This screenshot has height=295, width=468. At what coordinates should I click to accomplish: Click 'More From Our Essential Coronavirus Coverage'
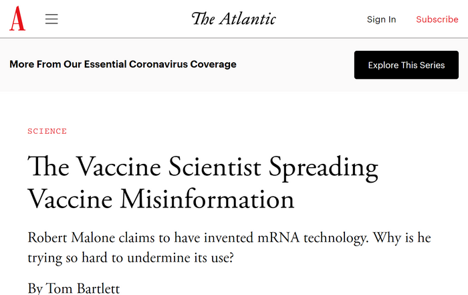(x=123, y=65)
